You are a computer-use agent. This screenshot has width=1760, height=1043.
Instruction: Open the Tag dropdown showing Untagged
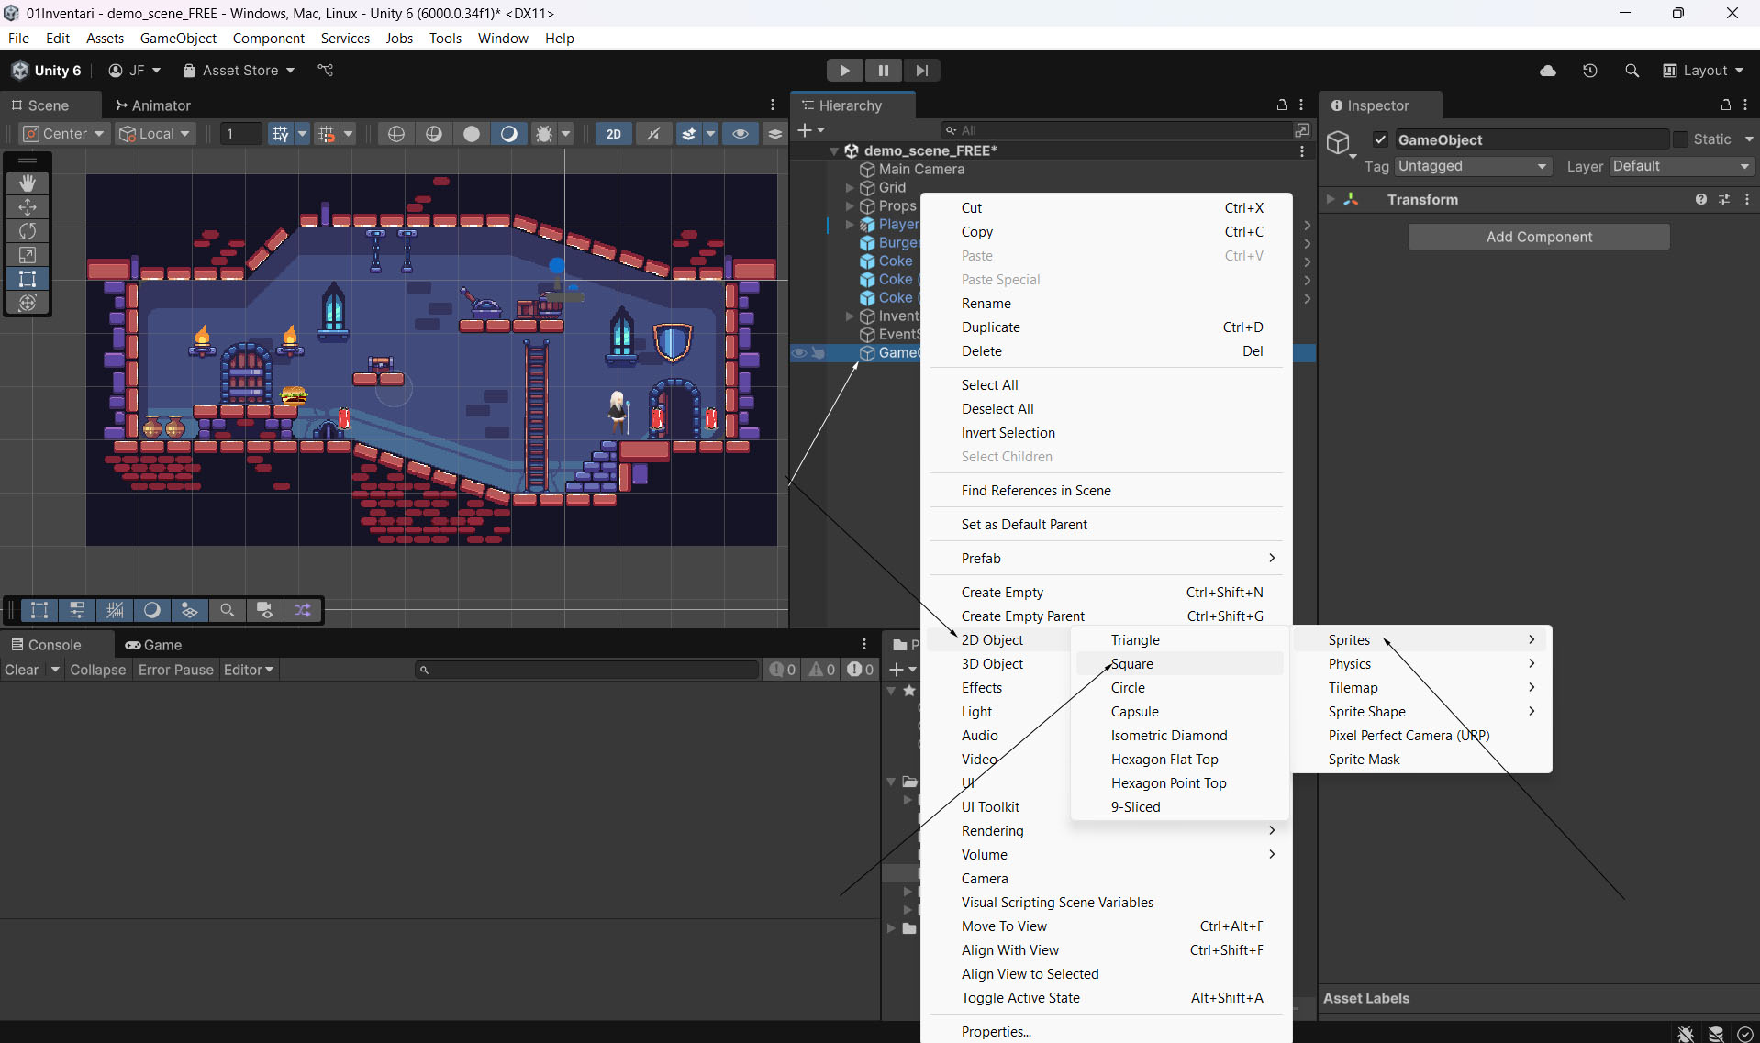1473,166
